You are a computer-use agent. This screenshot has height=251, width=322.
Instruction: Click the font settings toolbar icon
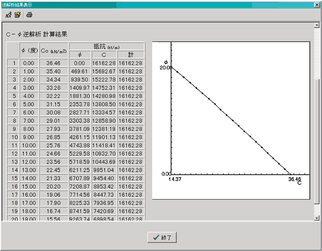9,15
